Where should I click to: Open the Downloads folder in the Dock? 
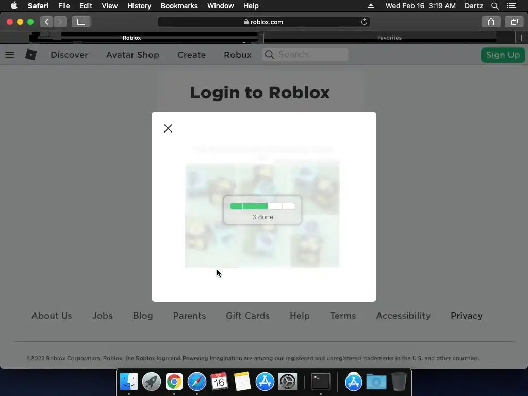click(376, 382)
